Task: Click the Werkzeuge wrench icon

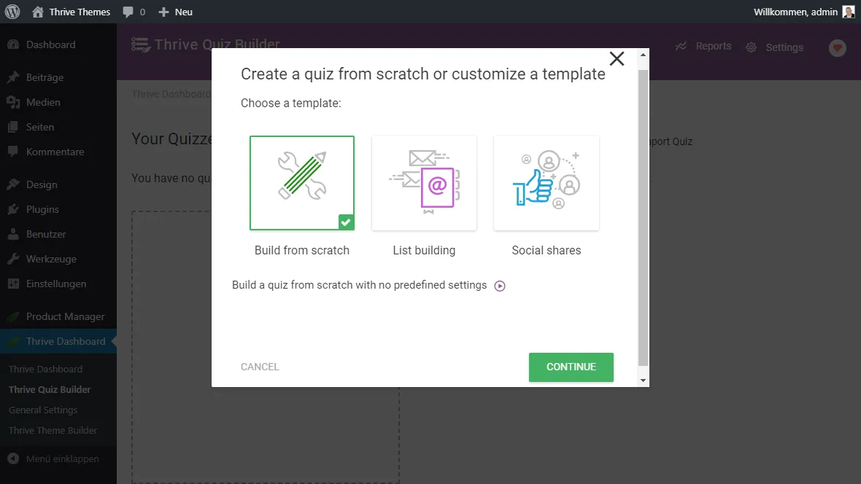Action: [x=13, y=259]
